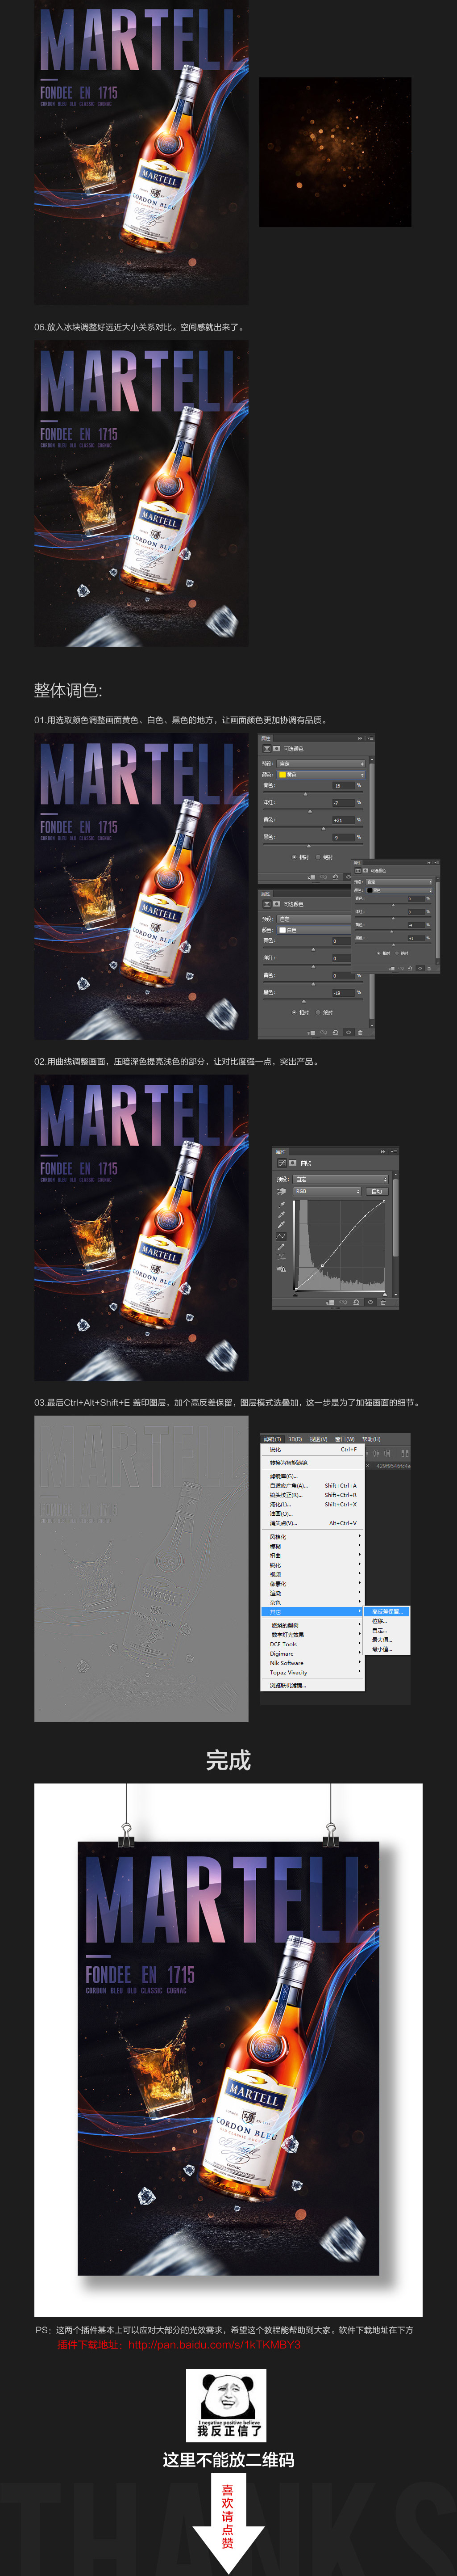Viewport: 457px width, 2576px height.
Task: Click trash icon in white 可选颜色 panel
Action: click(x=360, y=1033)
